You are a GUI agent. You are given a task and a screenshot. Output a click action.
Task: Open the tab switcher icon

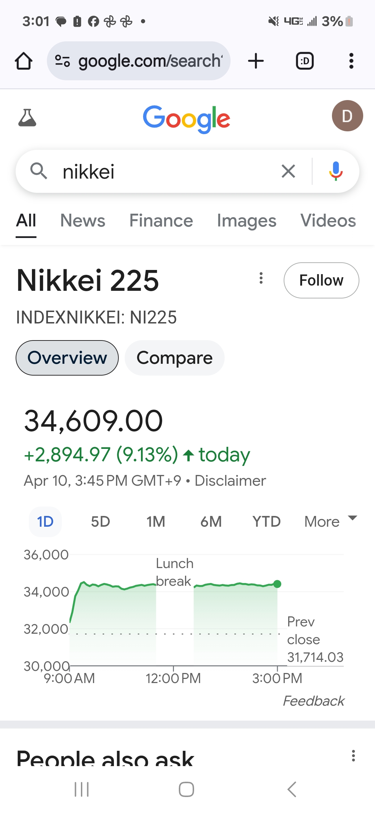305,61
